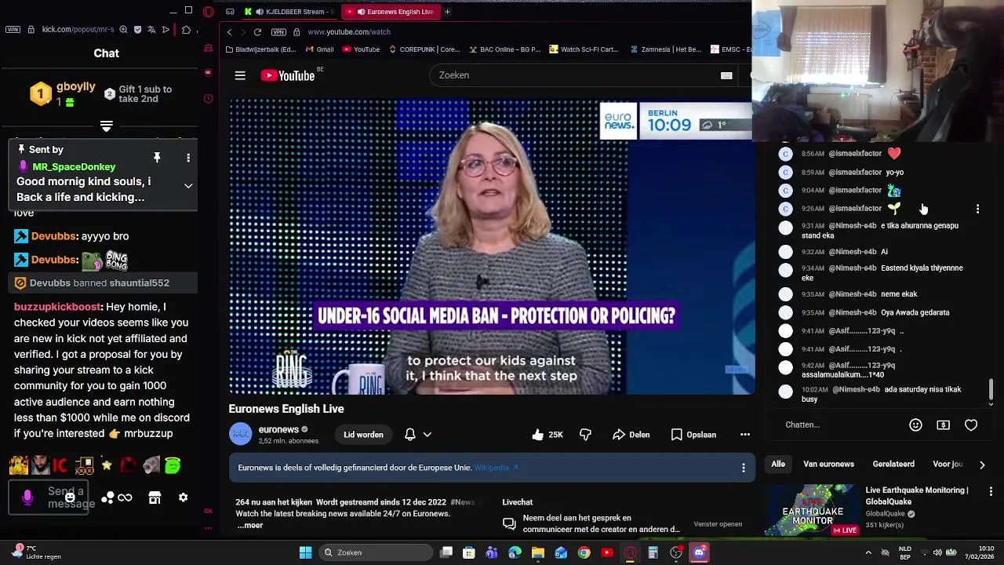Viewport: 1004px width, 565px height.
Task: Go to the YouTube home logo
Action: click(288, 75)
